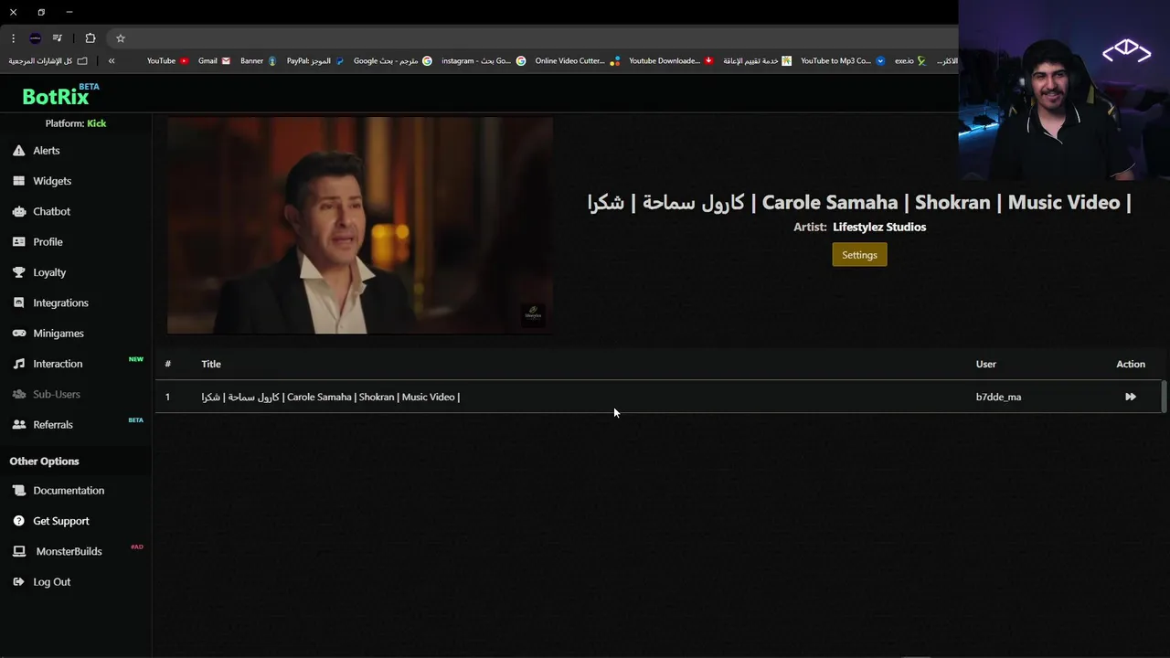Viewport: 1170px width, 658px height.
Task: Click the Loyalty trophy icon
Action: click(x=18, y=272)
